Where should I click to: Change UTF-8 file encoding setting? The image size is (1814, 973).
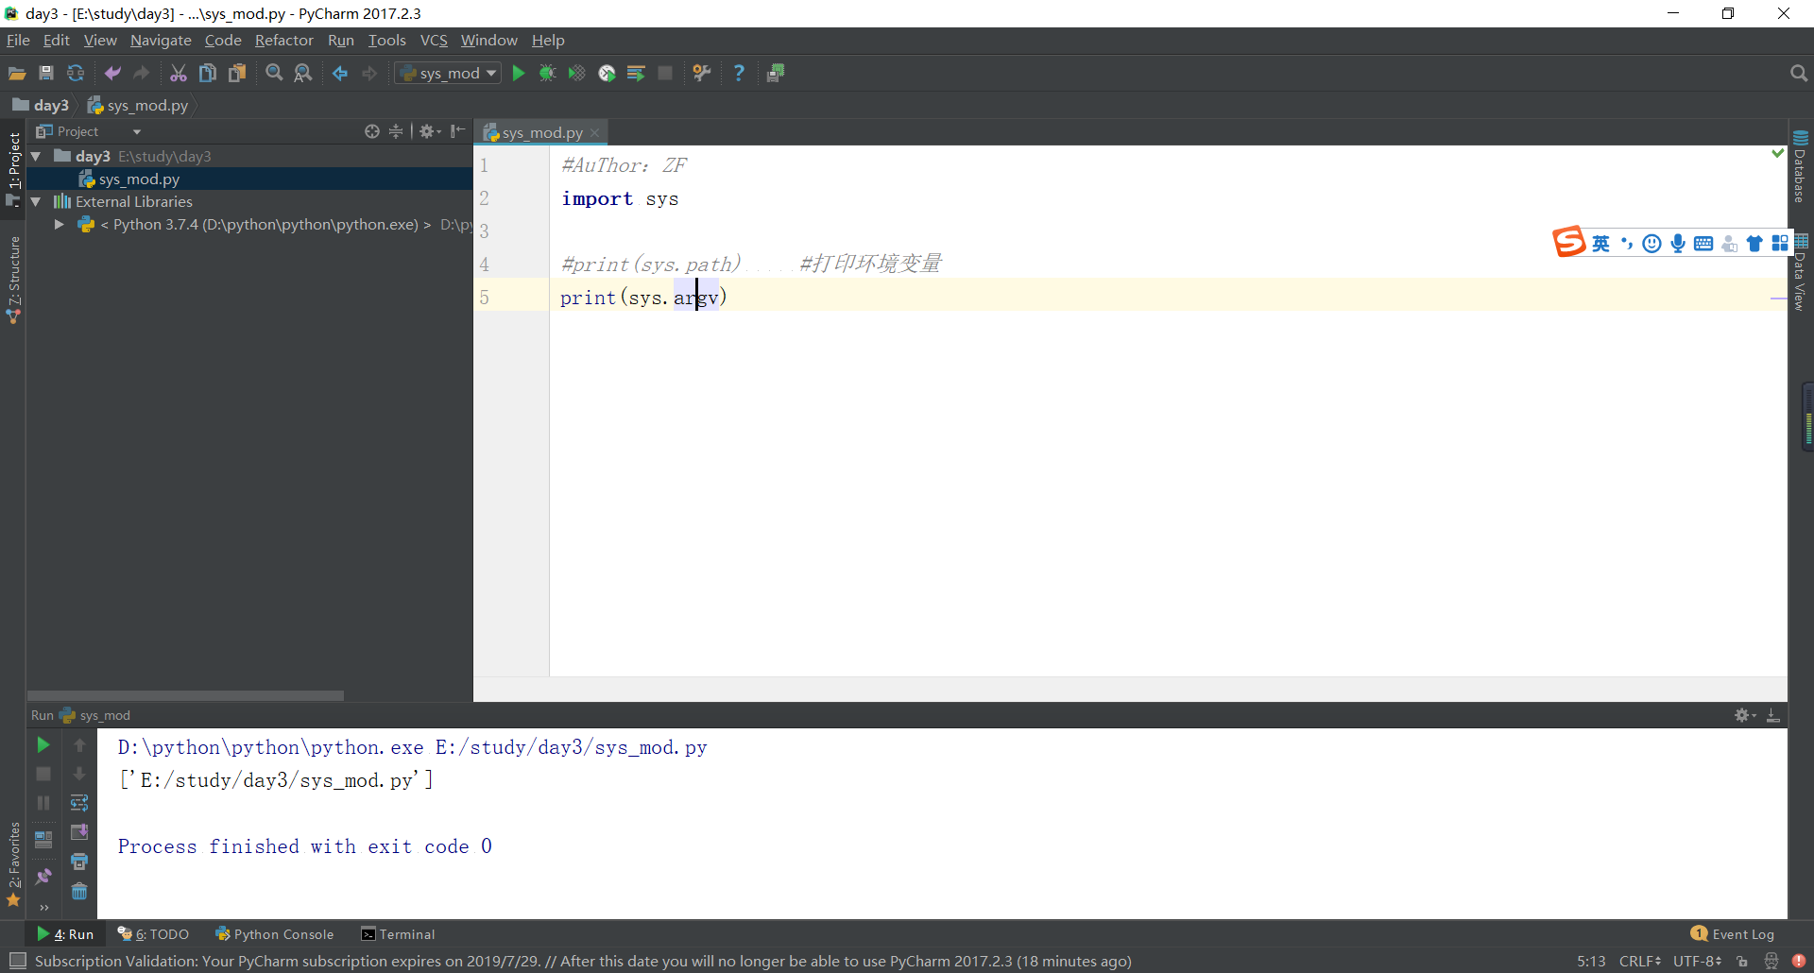[1697, 961]
